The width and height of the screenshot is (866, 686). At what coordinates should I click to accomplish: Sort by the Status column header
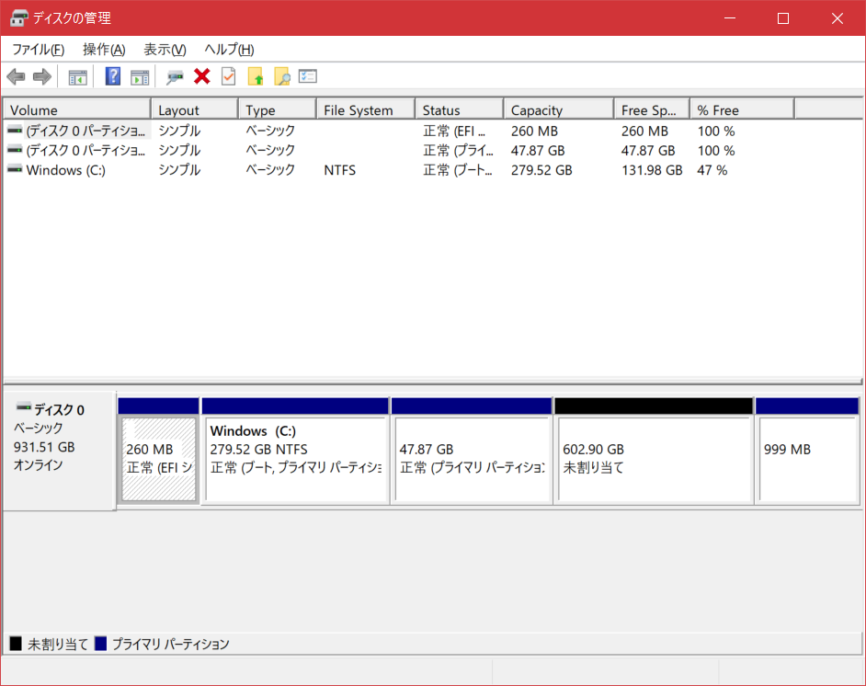[460, 110]
